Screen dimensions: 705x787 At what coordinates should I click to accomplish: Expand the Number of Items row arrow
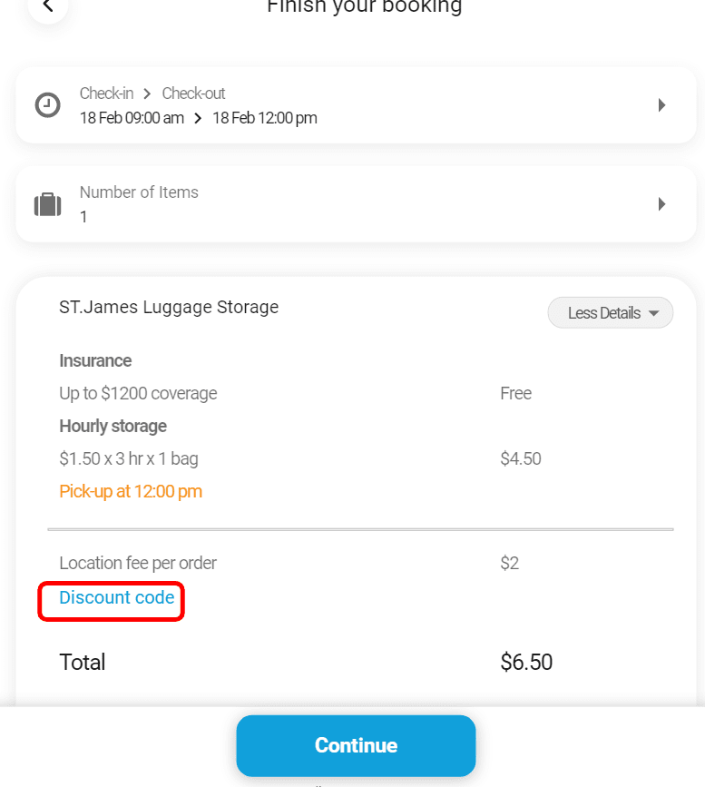point(662,204)
